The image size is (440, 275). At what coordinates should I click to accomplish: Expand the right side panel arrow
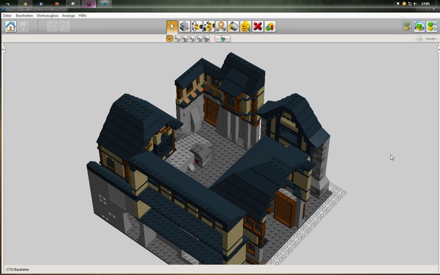click(x=438, y=49)
